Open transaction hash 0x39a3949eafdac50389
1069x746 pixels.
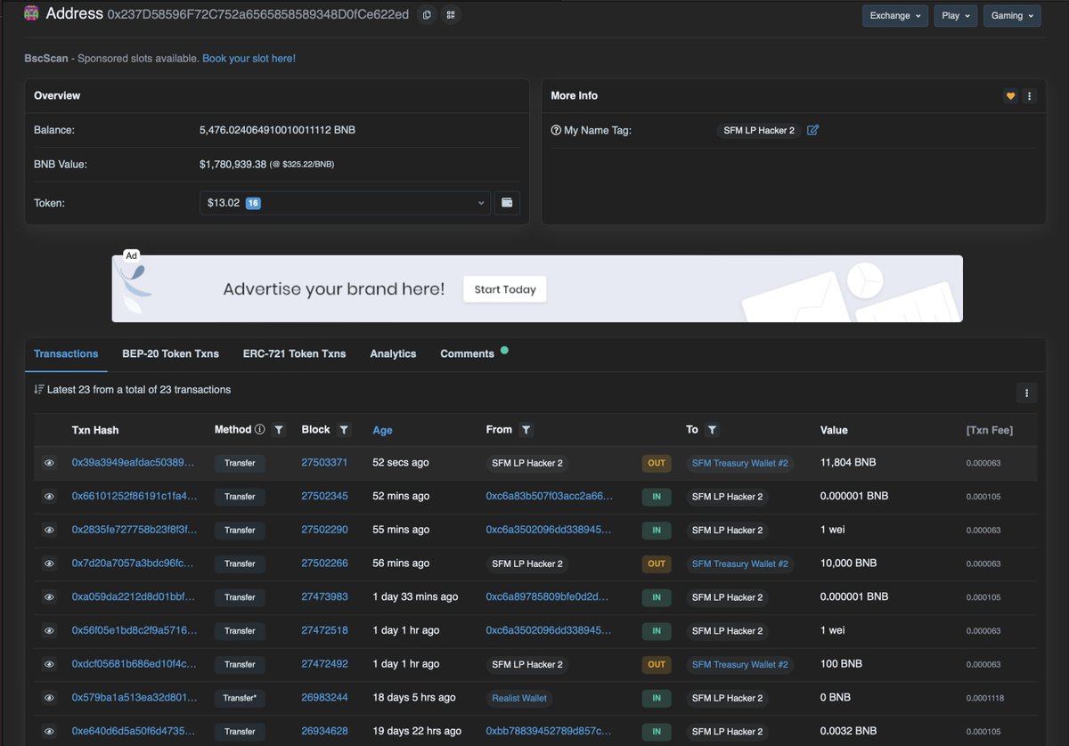pyautogui.click(x=133, y=463)
